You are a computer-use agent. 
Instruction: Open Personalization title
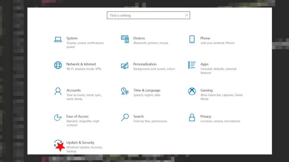145,64
